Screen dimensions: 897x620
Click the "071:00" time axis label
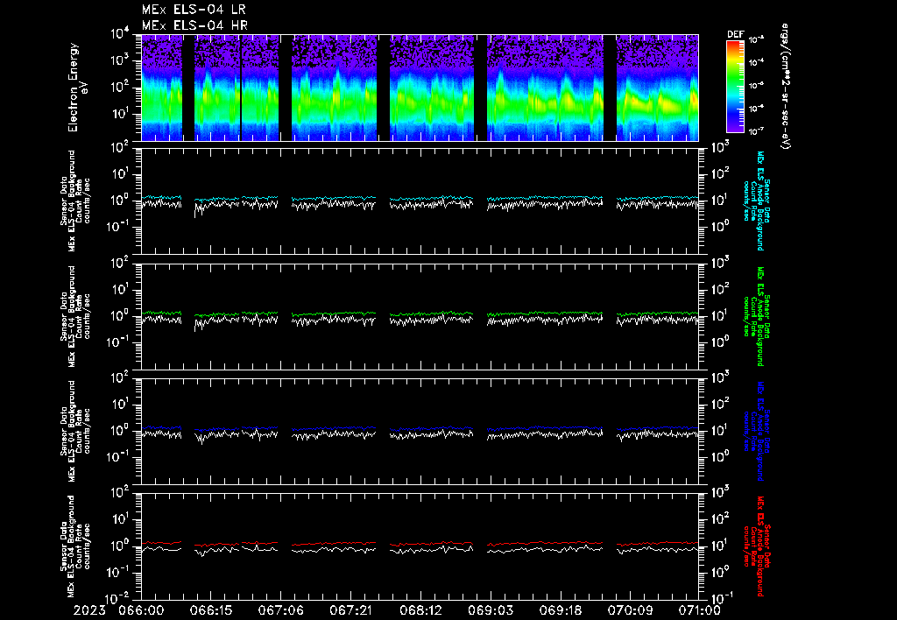pos(698,611)
